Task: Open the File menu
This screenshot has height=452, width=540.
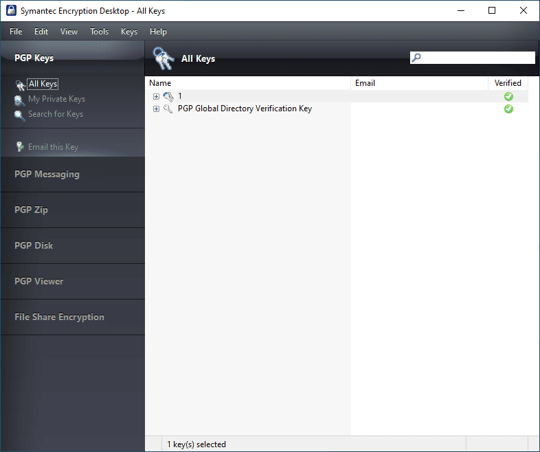Action: (x=16, y=32)
